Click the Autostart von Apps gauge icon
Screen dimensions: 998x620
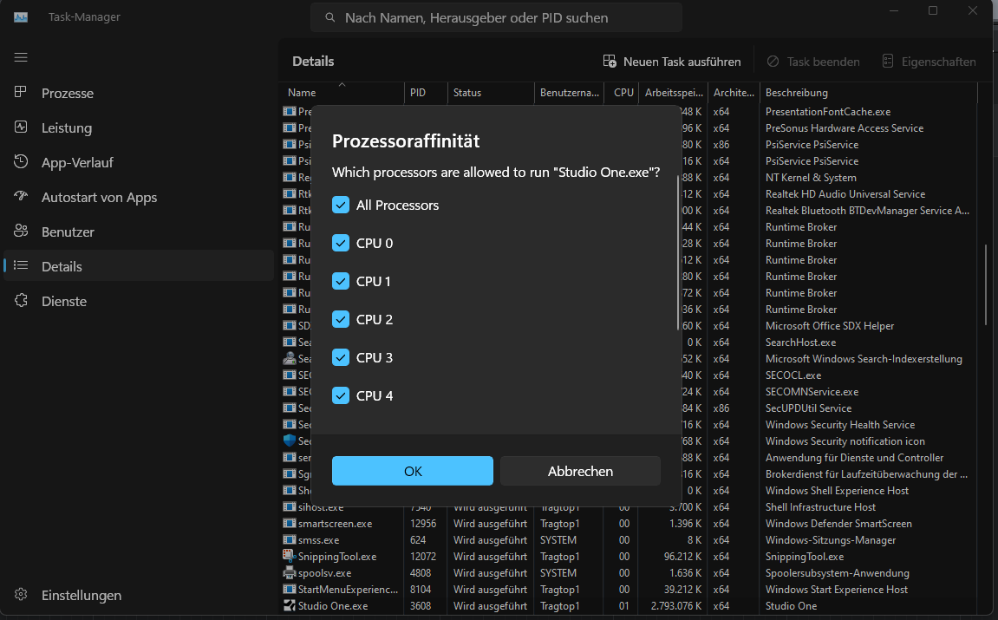(21, 196)
